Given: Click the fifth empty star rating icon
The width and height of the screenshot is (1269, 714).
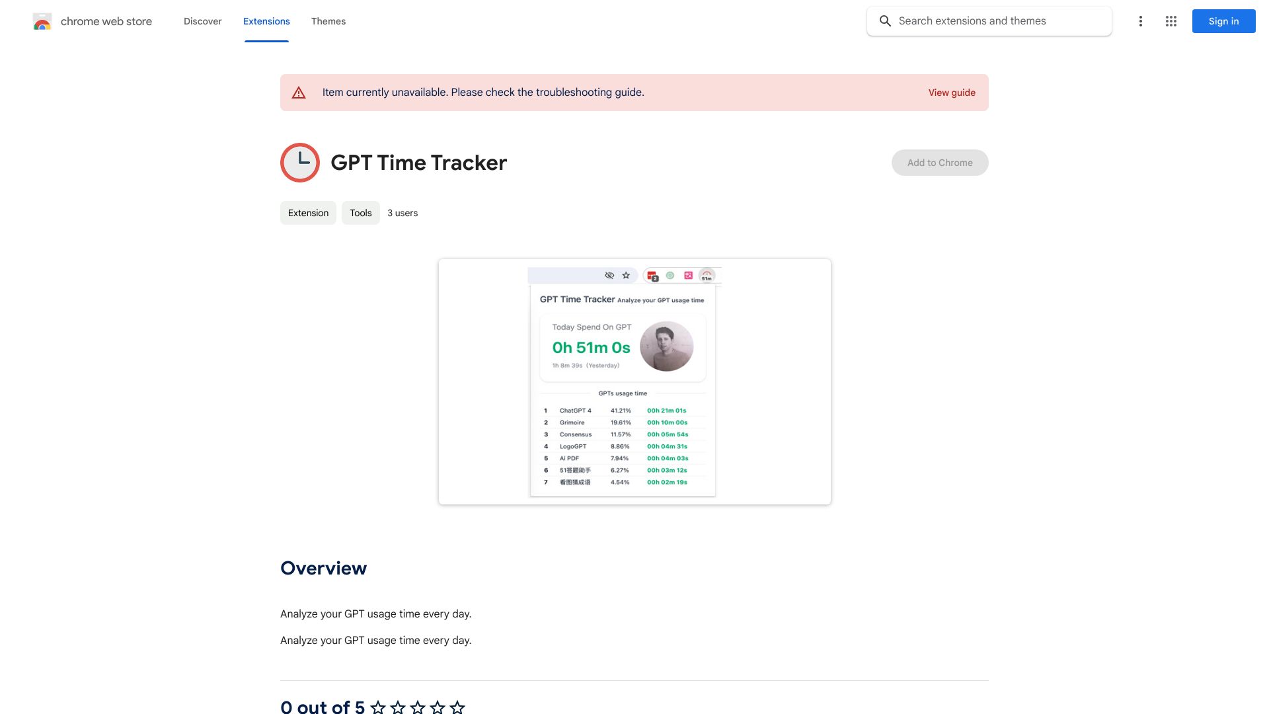Looking at the screenshot, I should click(457, 707).
